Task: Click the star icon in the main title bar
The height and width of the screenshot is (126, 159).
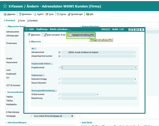Action: (4, 6)
